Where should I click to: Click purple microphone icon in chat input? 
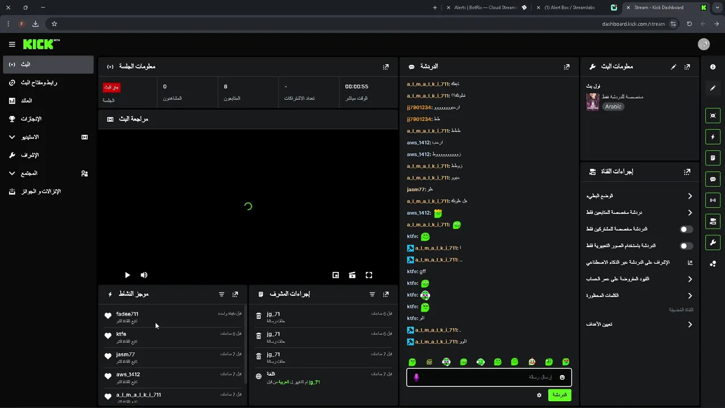point(416,377)
